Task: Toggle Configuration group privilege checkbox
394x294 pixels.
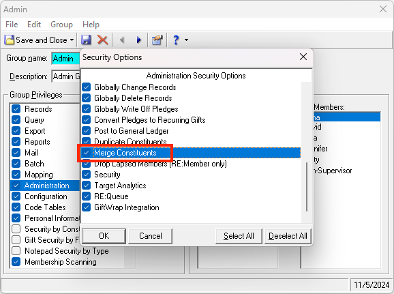Action: coord(16,196)
